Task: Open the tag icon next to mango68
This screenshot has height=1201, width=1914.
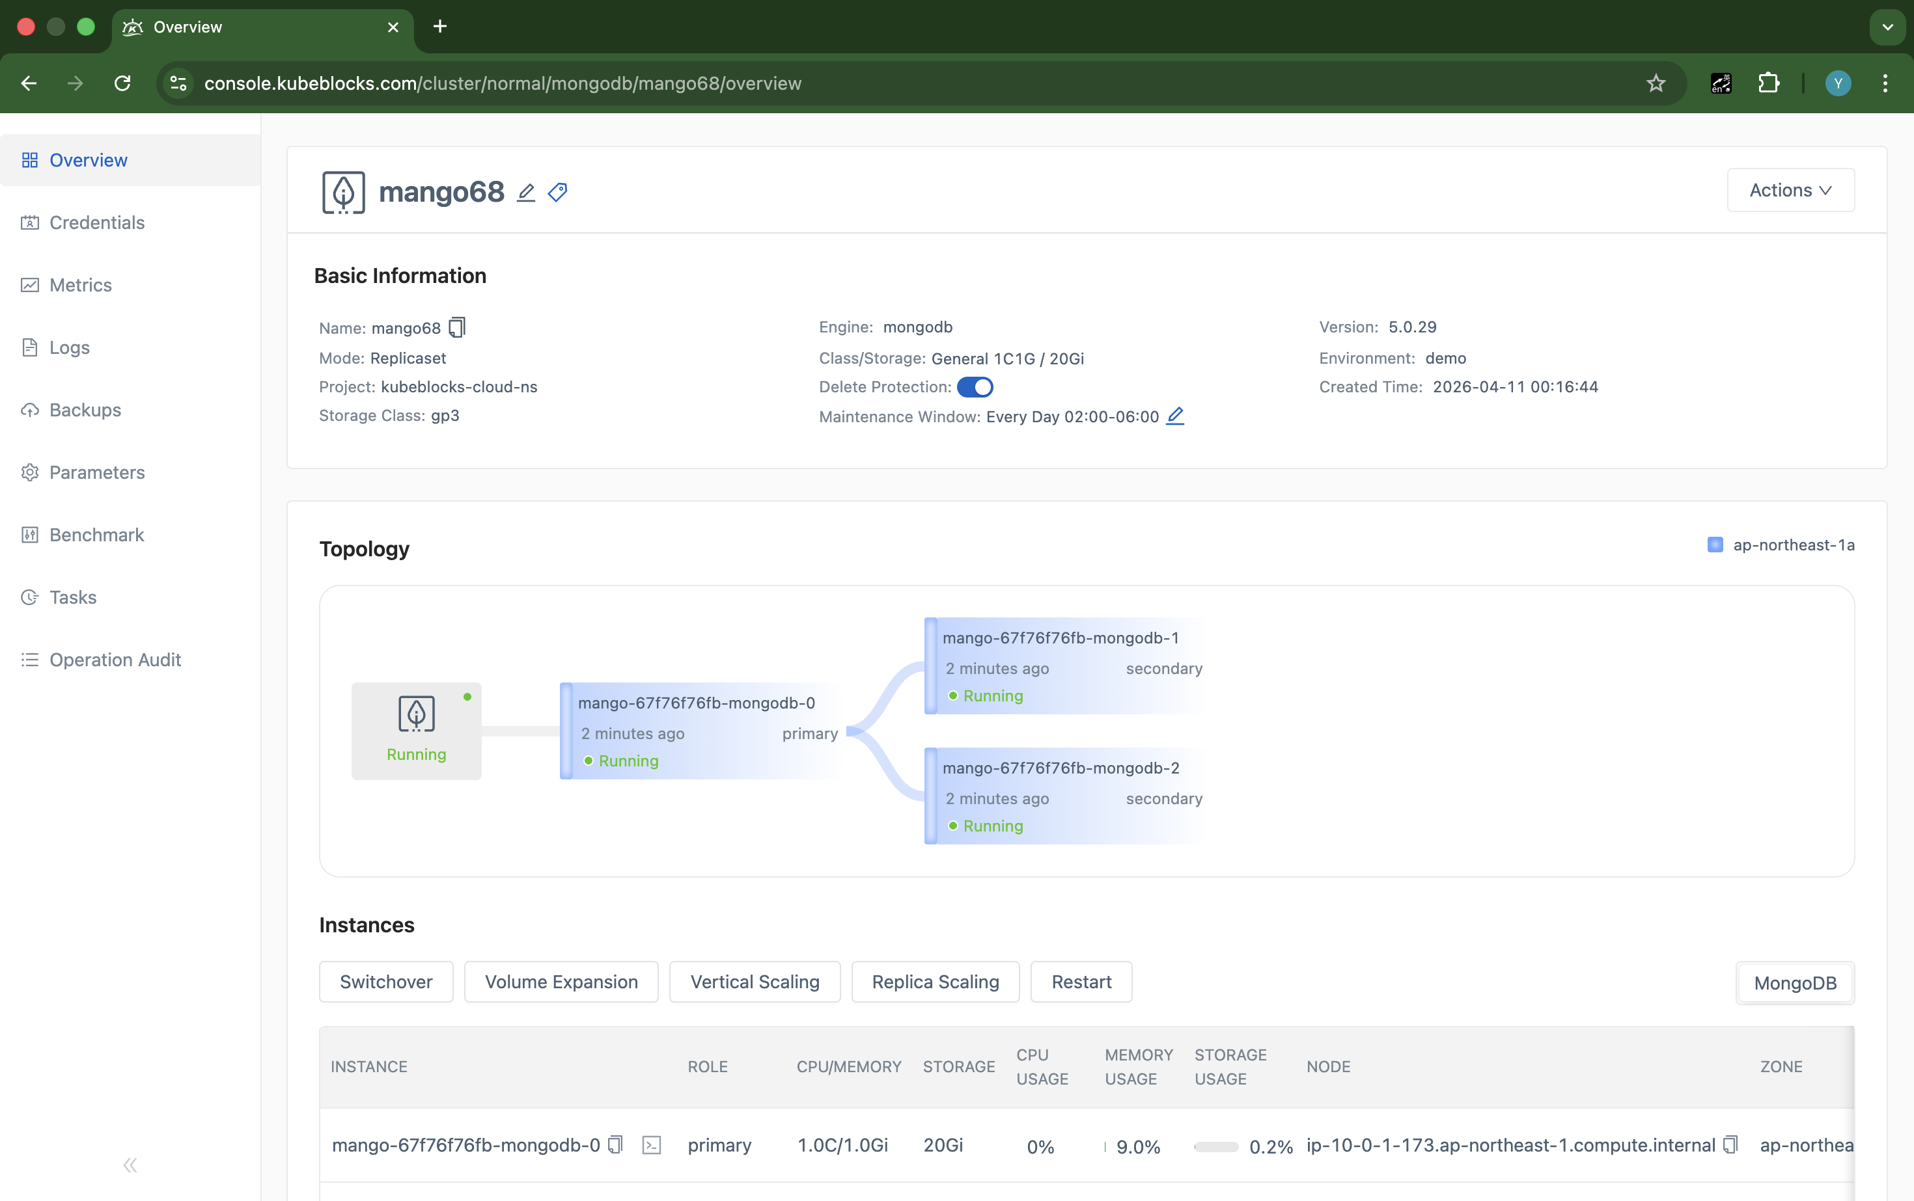Action: [557, 192]
